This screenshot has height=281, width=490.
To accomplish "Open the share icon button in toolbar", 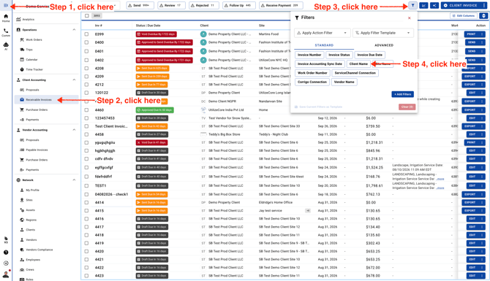I will click(x=434, y=5).
